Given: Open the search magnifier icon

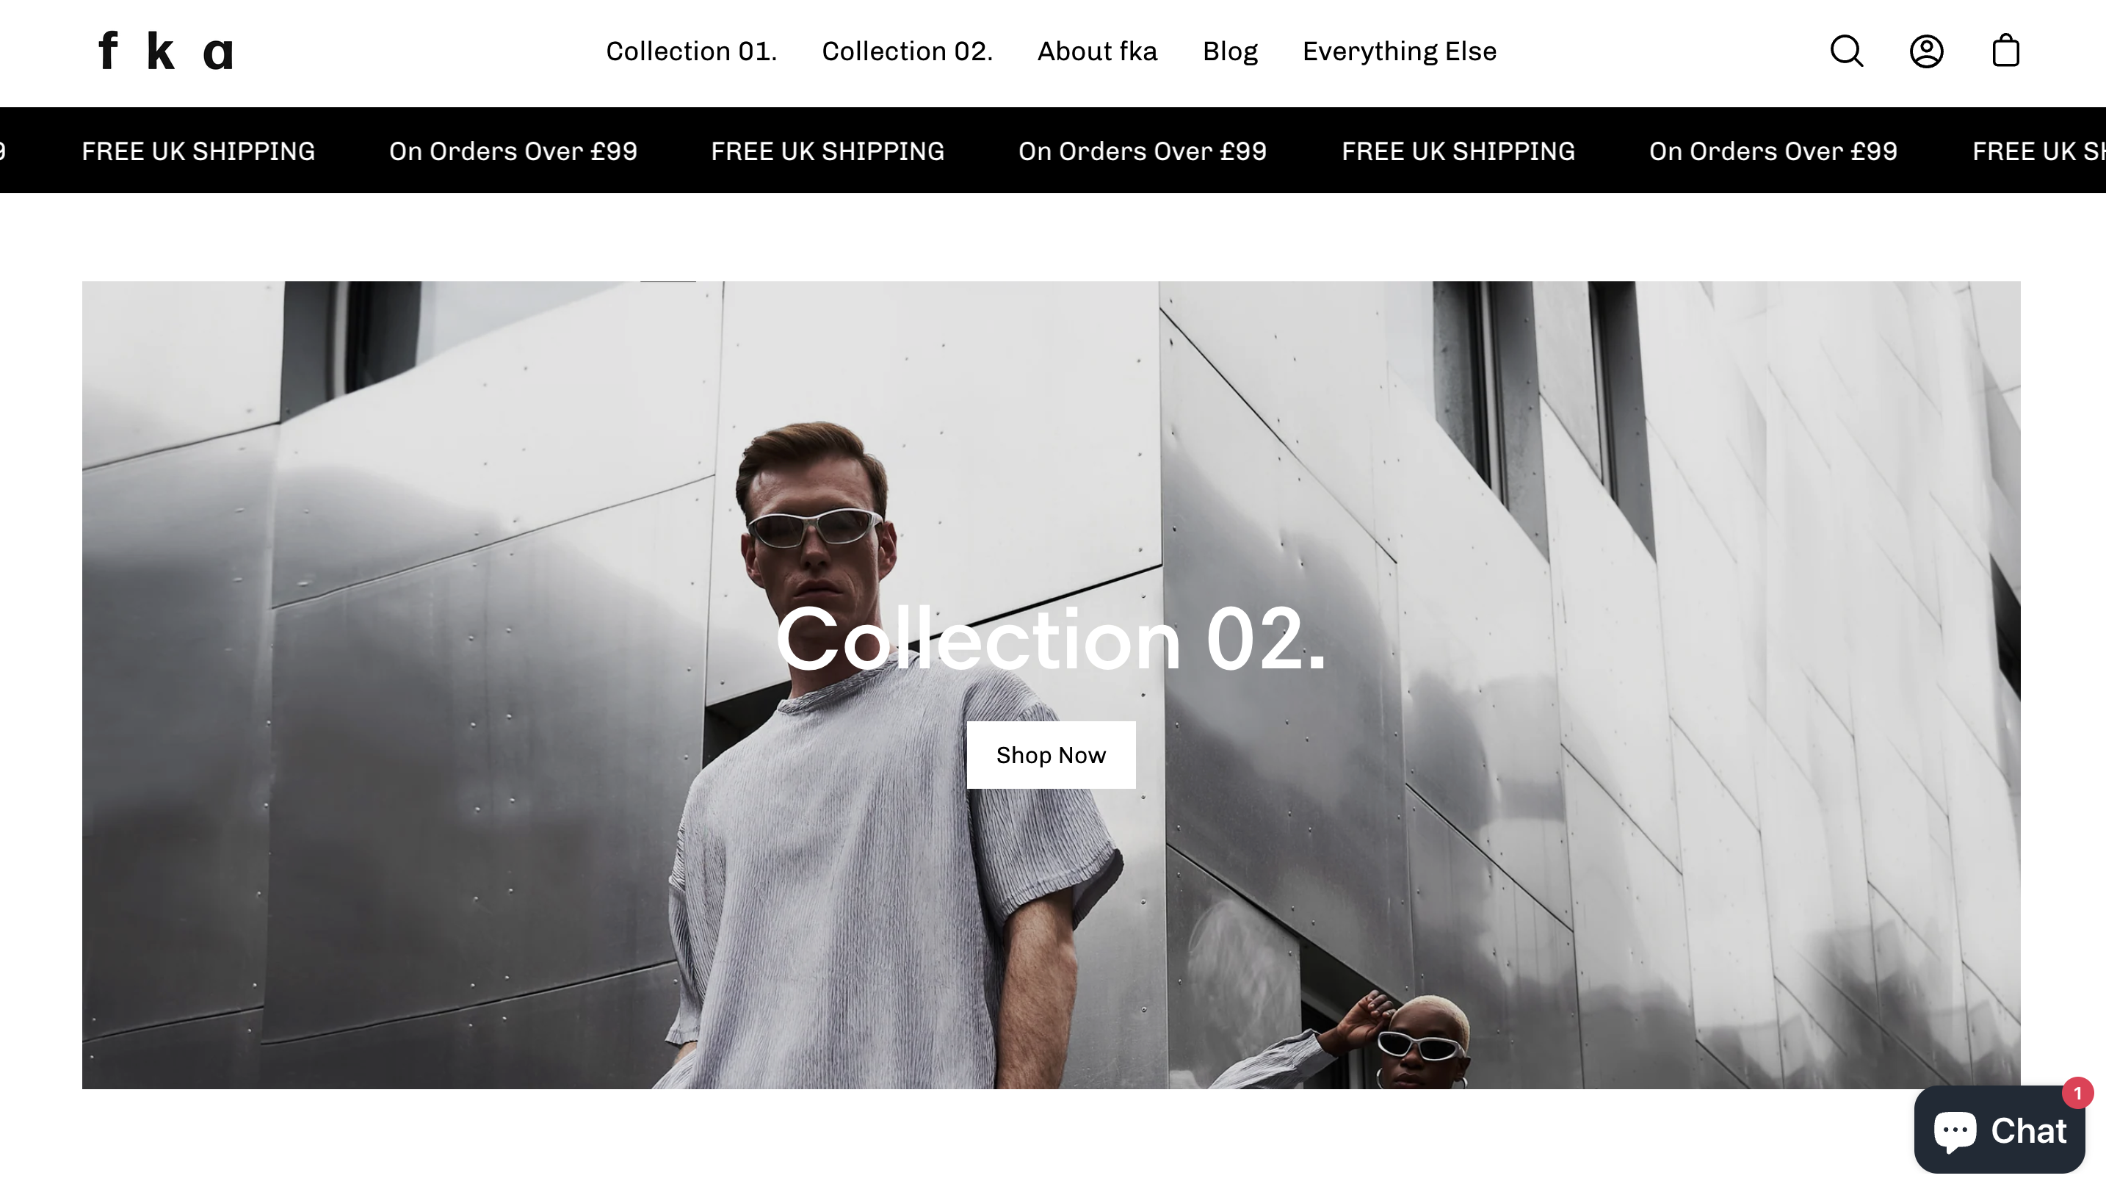Looking at the screenshot, I should point(1846,51).
